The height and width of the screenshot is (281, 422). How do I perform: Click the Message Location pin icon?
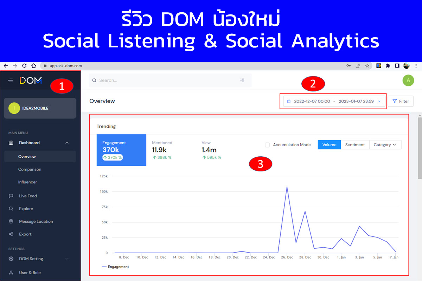pyautogui.click(x=11, y=221)
